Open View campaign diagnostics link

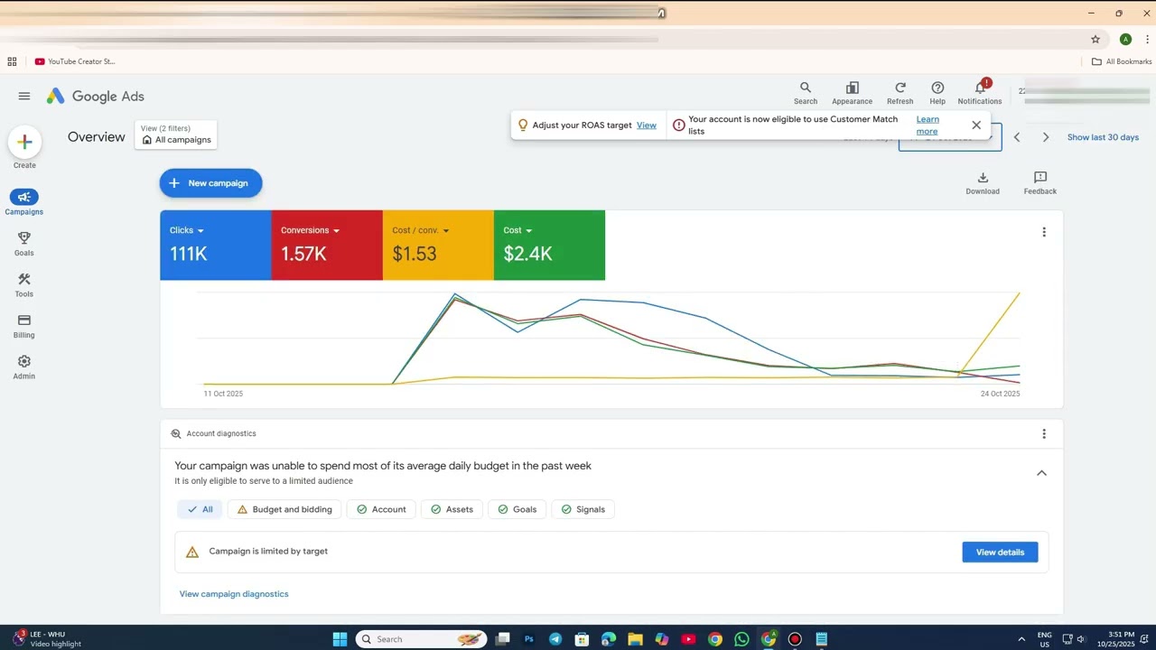coord(234,594)
